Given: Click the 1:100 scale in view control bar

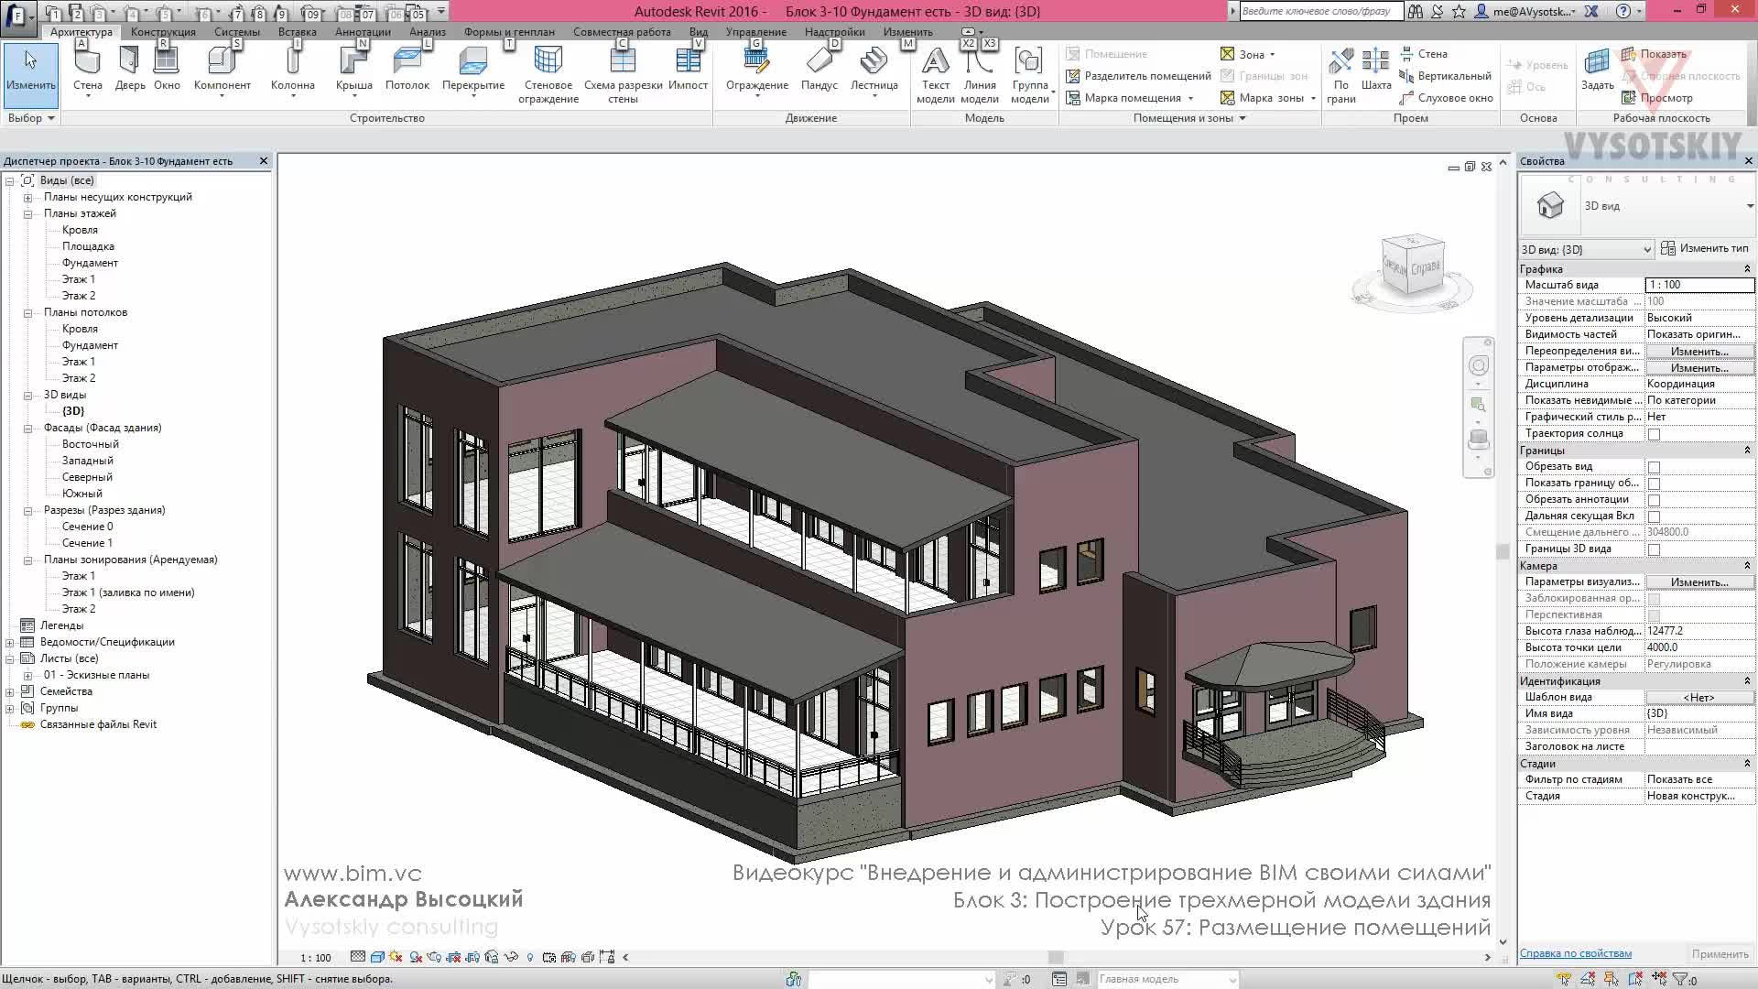Looking at the screenshot, I should coord(316,958).
